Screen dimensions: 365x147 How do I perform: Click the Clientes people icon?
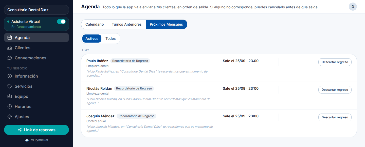(10, 48)
